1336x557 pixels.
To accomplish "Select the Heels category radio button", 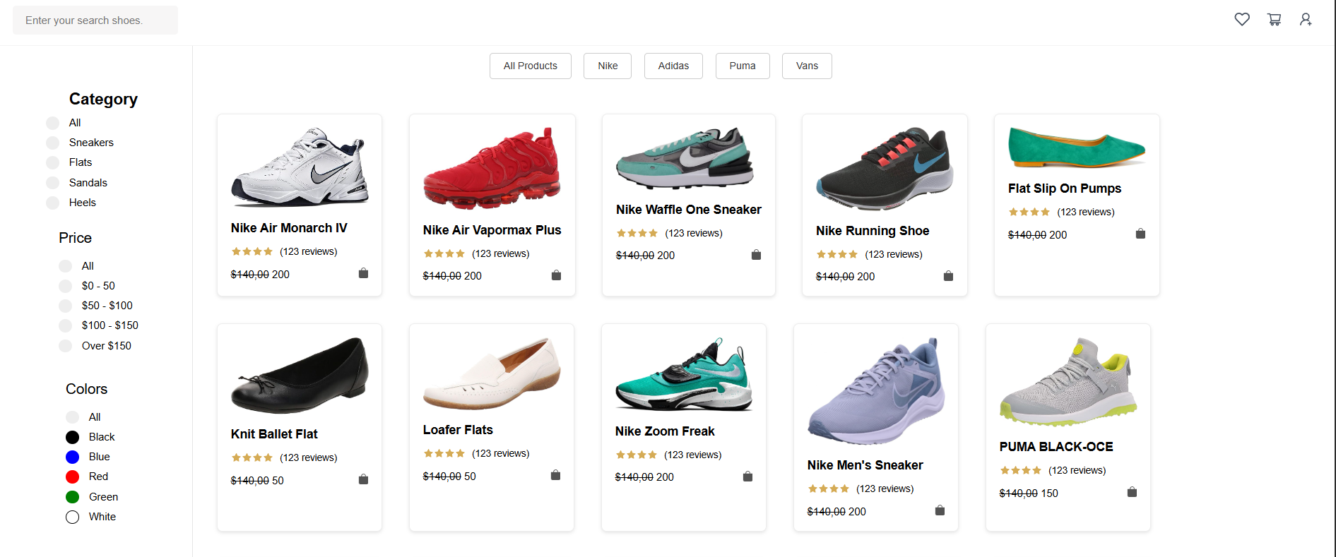I will [x=53, y=203].
